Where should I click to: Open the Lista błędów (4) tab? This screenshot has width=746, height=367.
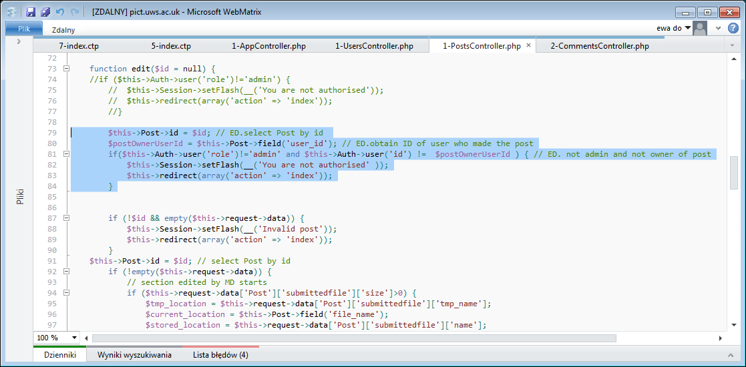220,355
